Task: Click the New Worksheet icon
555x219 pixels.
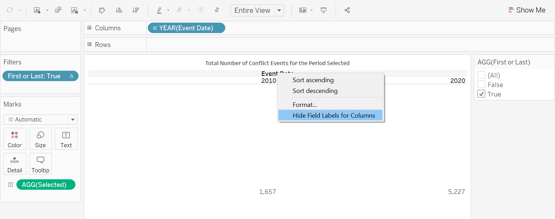Action: tap(37, 10)
